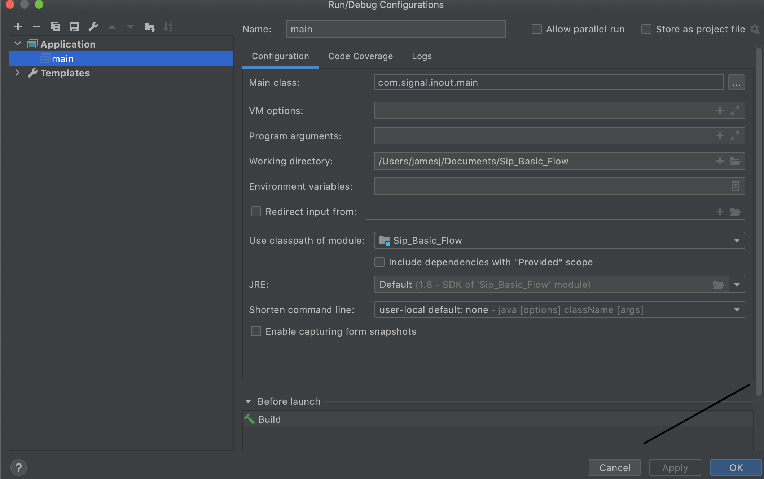
Task: Expand the Templates tree node
Action: 17,73
